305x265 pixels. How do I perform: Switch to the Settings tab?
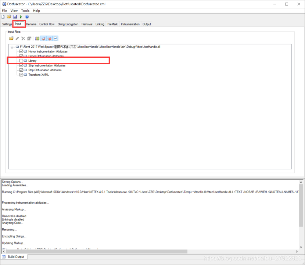7,24
